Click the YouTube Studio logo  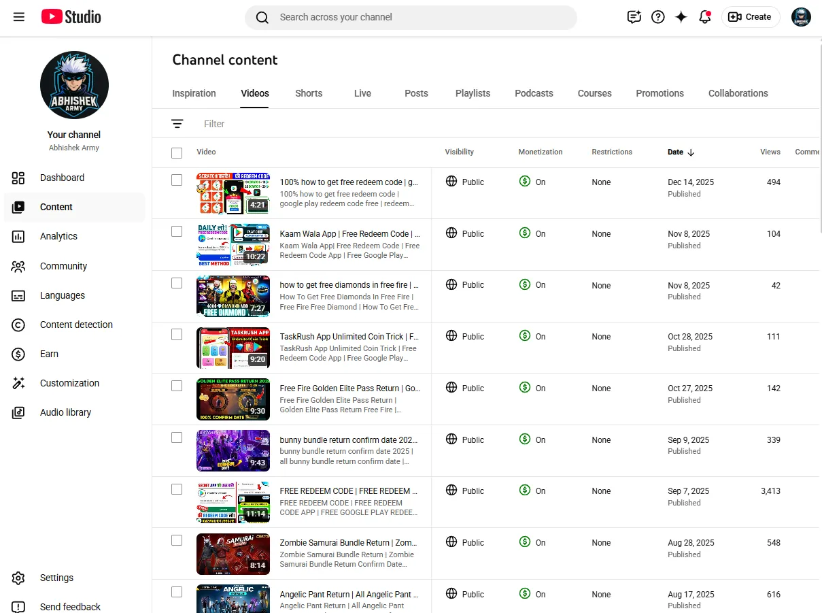click(x=71, y=17)
